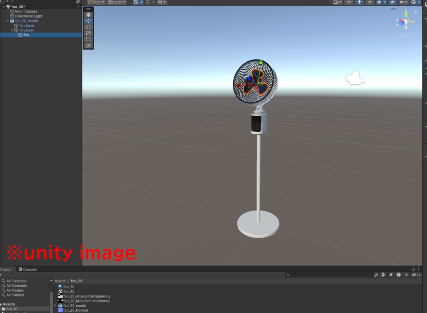Select the Rect transform tool
Viewport: 427px width, 313px height.
[88, 40]
